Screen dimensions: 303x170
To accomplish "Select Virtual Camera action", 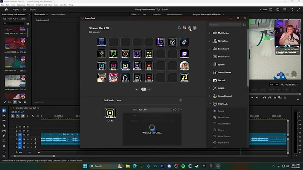I will [x=224, y=136].
